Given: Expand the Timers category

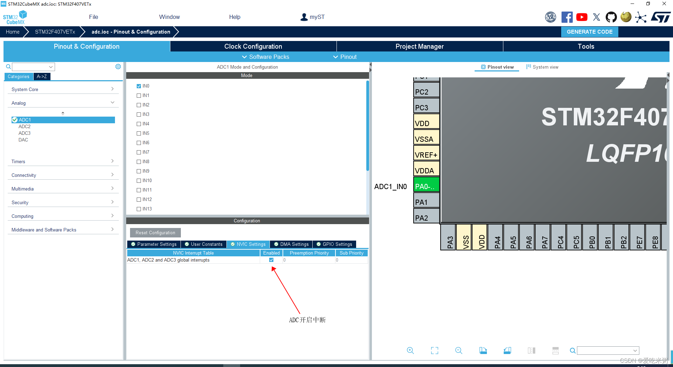Looking at the screenshot, I should click(x=63, y=161).
